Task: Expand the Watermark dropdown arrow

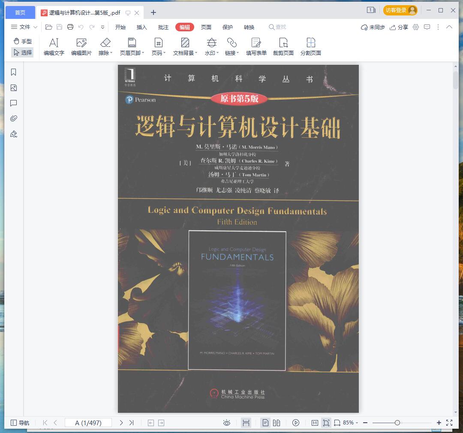Action: 218,53
